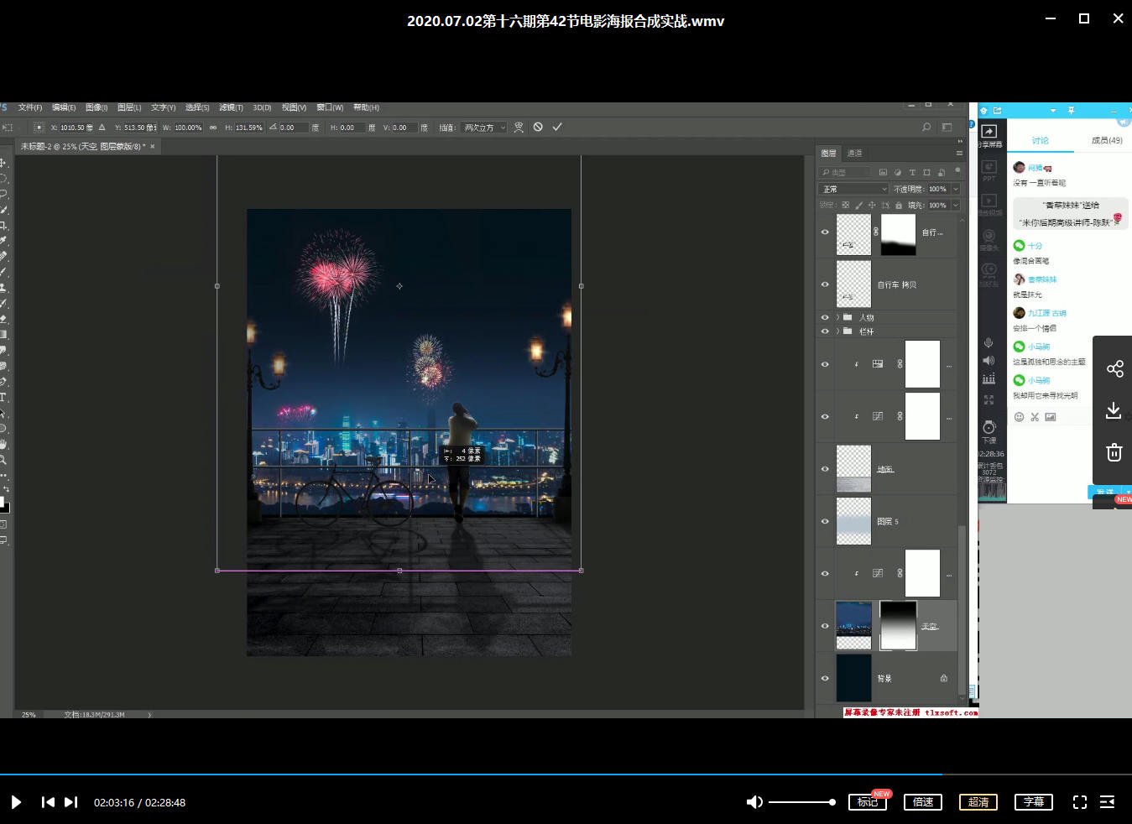Switch to the 通道 panel tab
The height and width of the screenshot is (824, 1132).
pyautogui.click(x=854, y=153)
